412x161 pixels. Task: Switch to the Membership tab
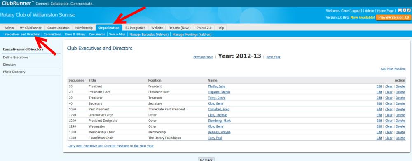point(84,28)
